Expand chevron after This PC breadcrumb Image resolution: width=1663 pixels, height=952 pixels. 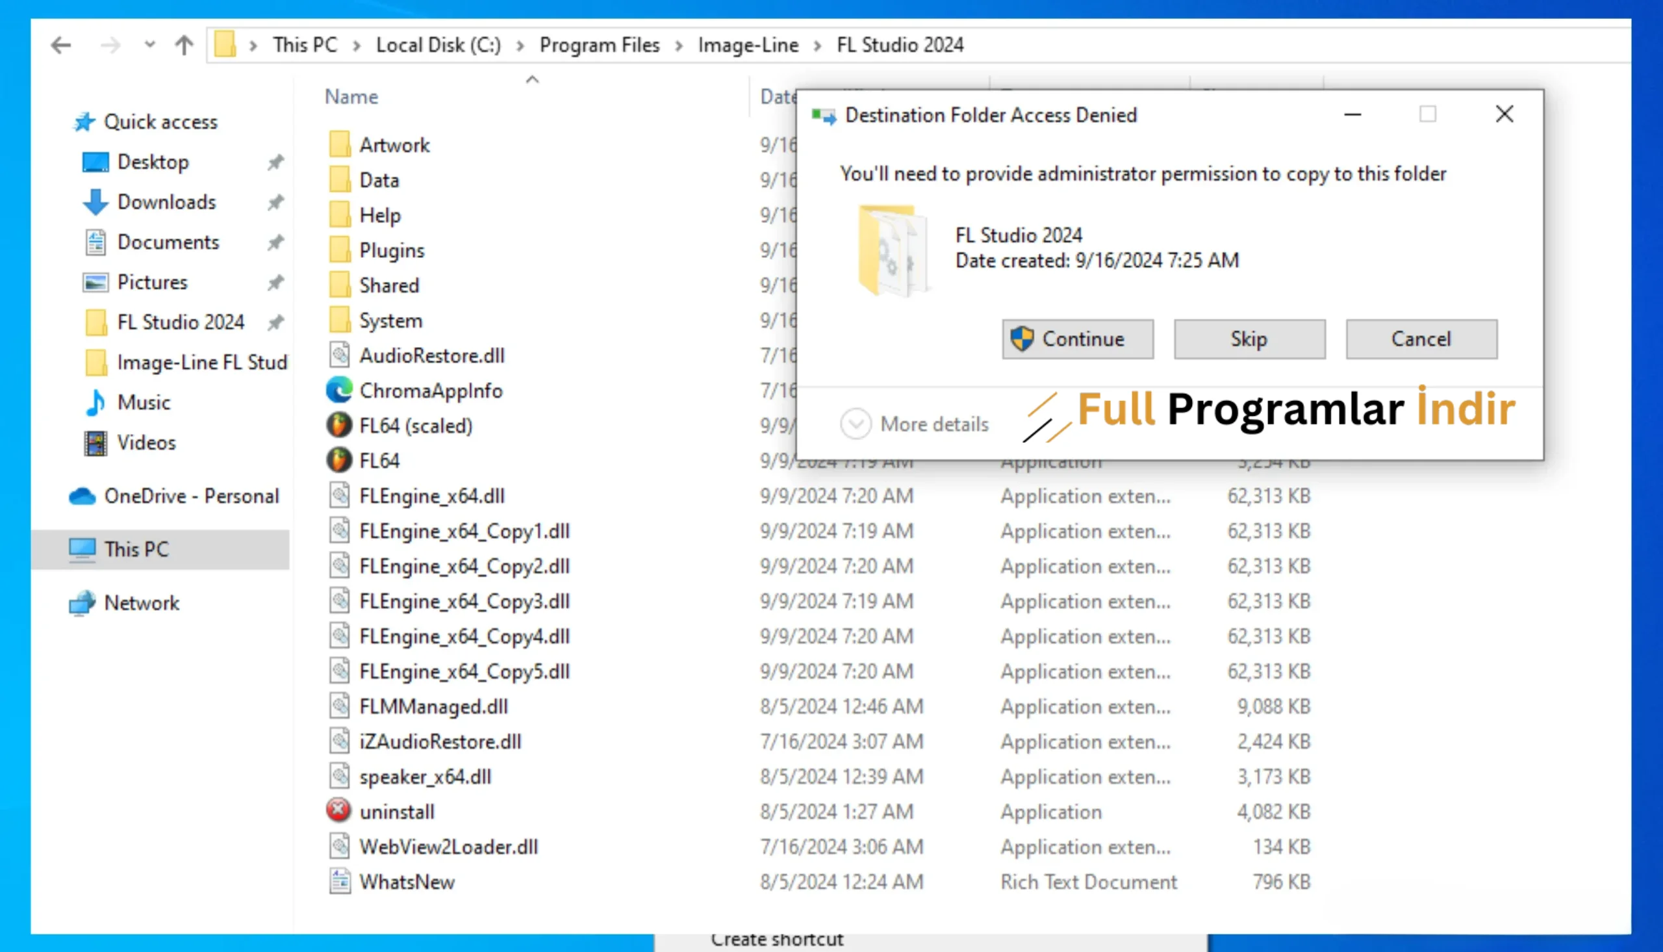tap(357, 45)
